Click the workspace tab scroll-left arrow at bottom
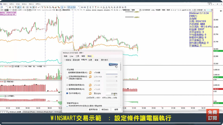Screen dimensions: 223x125 [3, 112]
